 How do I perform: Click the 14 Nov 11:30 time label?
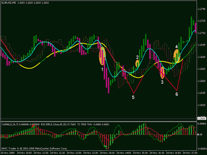41,153
